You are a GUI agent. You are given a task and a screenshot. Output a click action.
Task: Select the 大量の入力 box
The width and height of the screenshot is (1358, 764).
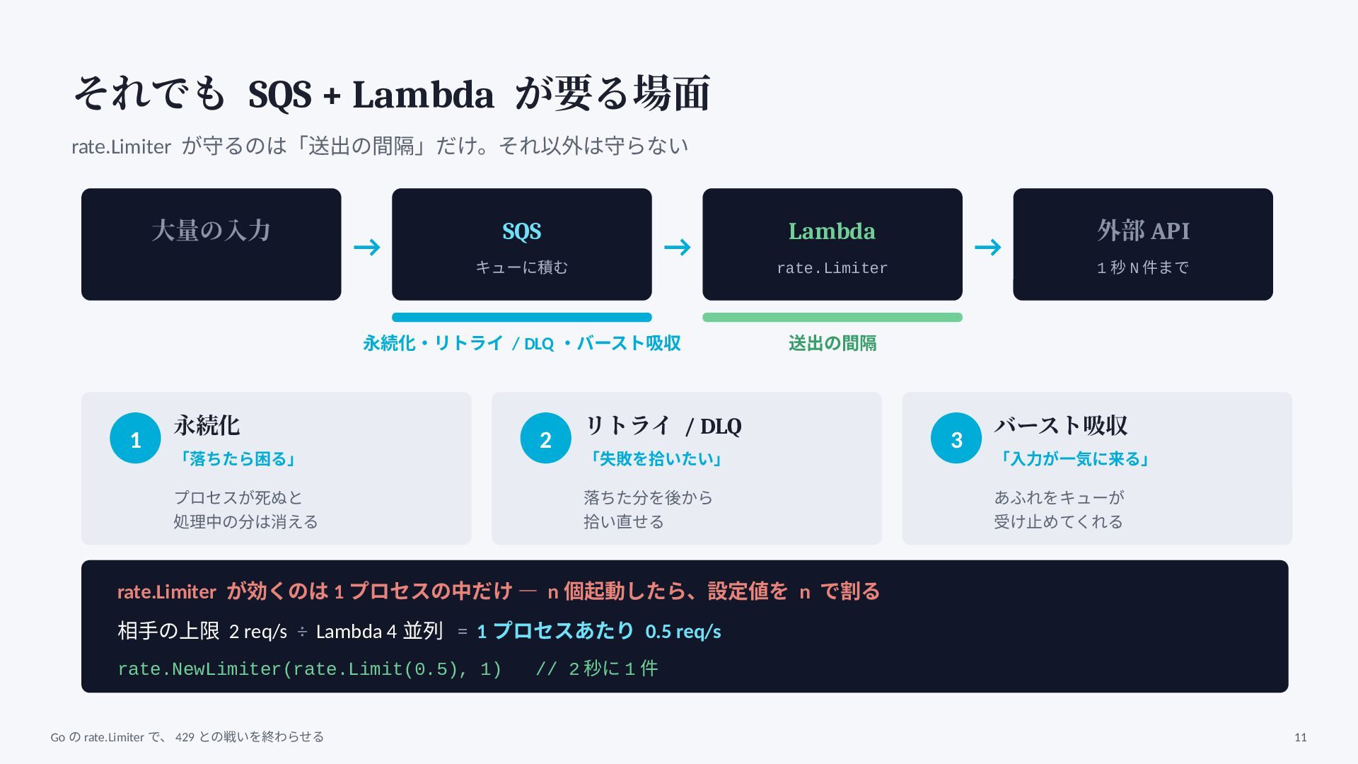click(x=211, y=244)
